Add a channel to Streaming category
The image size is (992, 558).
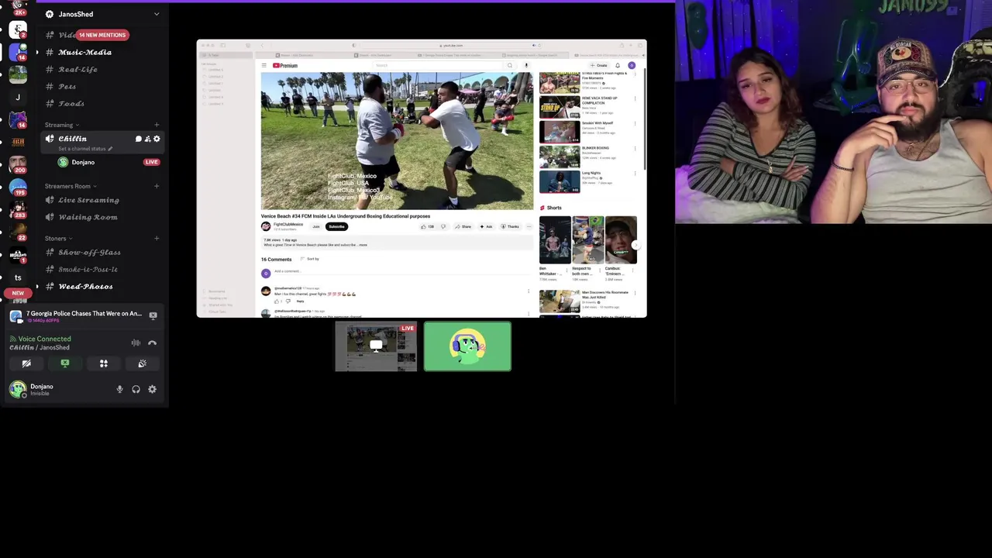157,125
